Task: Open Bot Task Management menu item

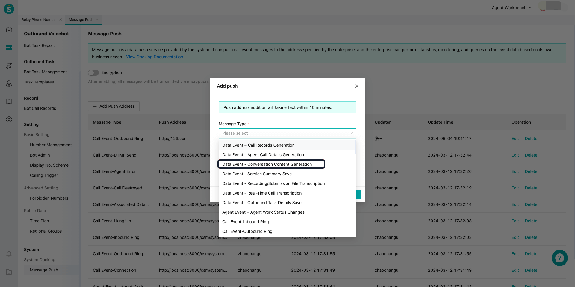Action: [45, 72]
